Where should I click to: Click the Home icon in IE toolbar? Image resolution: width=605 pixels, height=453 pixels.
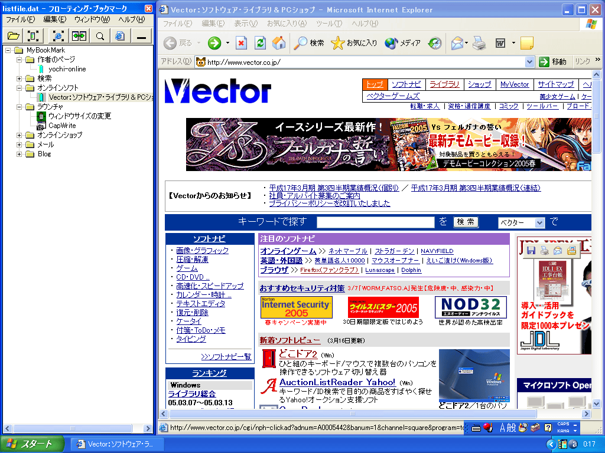pos(279,42)
